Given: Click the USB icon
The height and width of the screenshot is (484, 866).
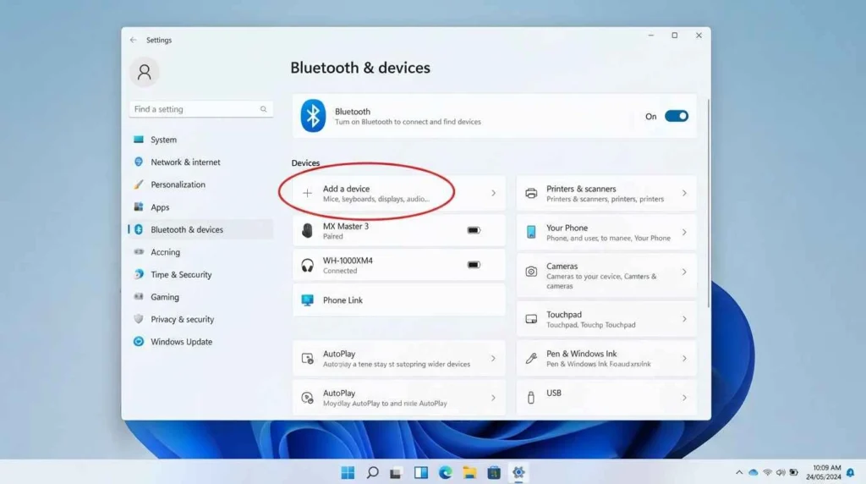Looking at the screenshot, I should 531,397.
